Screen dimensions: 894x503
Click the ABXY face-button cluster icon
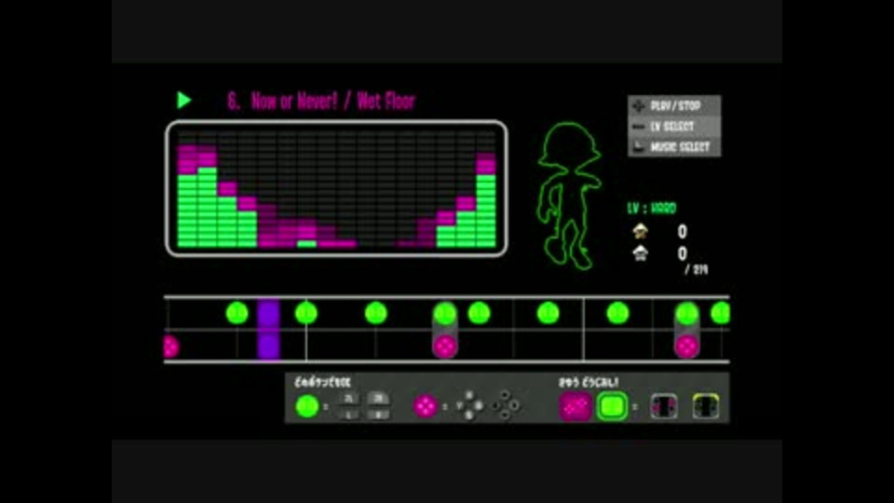click(x=469, y=406)
